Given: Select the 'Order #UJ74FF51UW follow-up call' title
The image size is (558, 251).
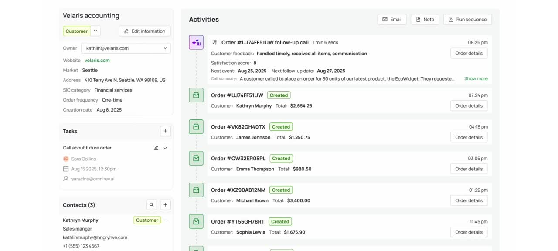Looking at the screenshot, I should pos(265,42).
